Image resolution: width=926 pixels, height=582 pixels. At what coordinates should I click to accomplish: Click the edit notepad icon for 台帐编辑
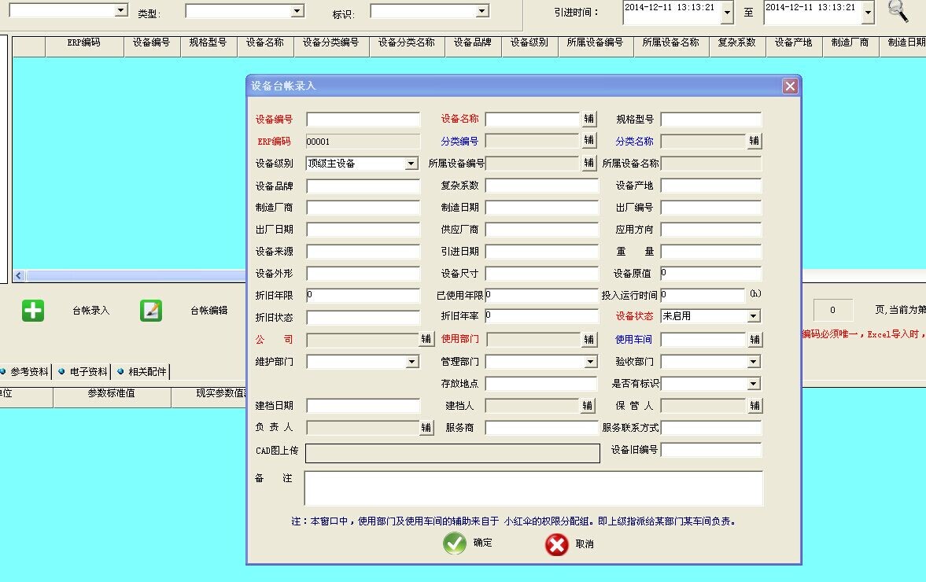coord(151,311)
